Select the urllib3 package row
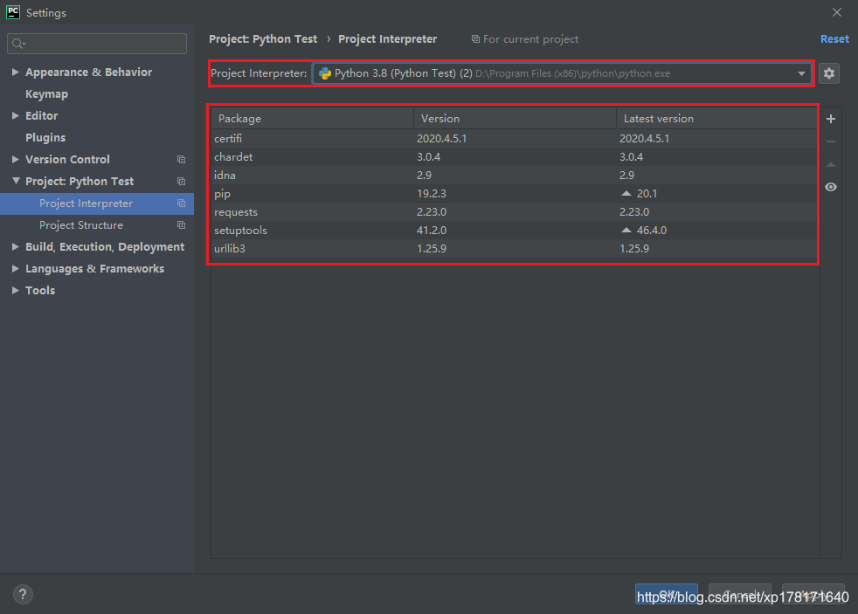858x614 pixels. coord(515,248)
